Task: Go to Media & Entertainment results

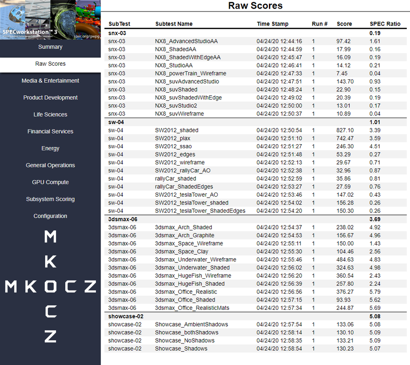Action: pyautogui.click(x=50, y=81)
